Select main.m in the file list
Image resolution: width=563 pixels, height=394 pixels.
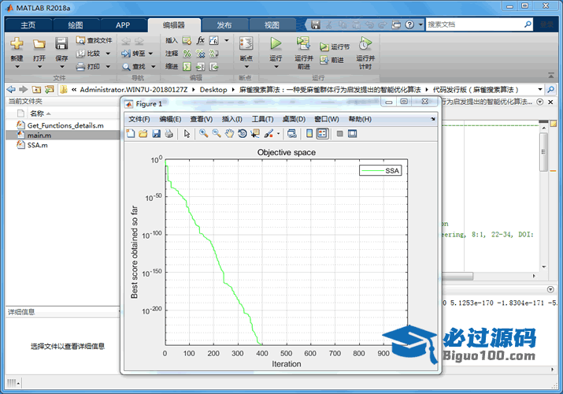(x=39, y=136)
